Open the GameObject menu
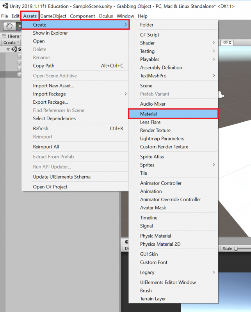 point(53,16)
